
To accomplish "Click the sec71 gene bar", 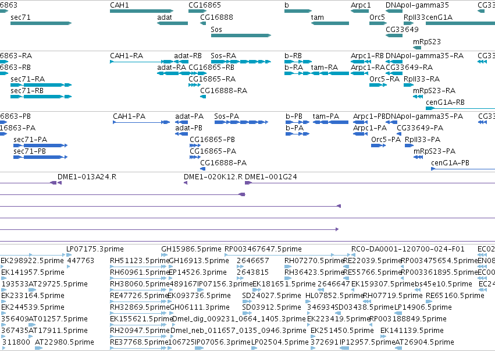I will point(41,23).
